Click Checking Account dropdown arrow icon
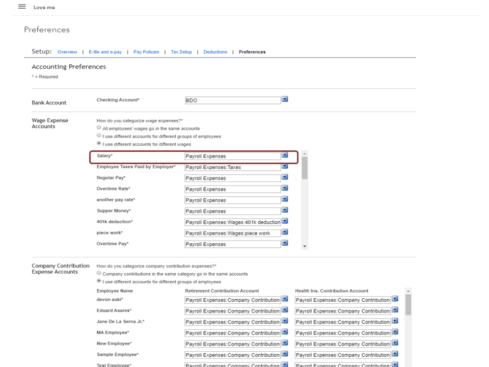This screenshot has height=367, width=489. coord(285,99)
